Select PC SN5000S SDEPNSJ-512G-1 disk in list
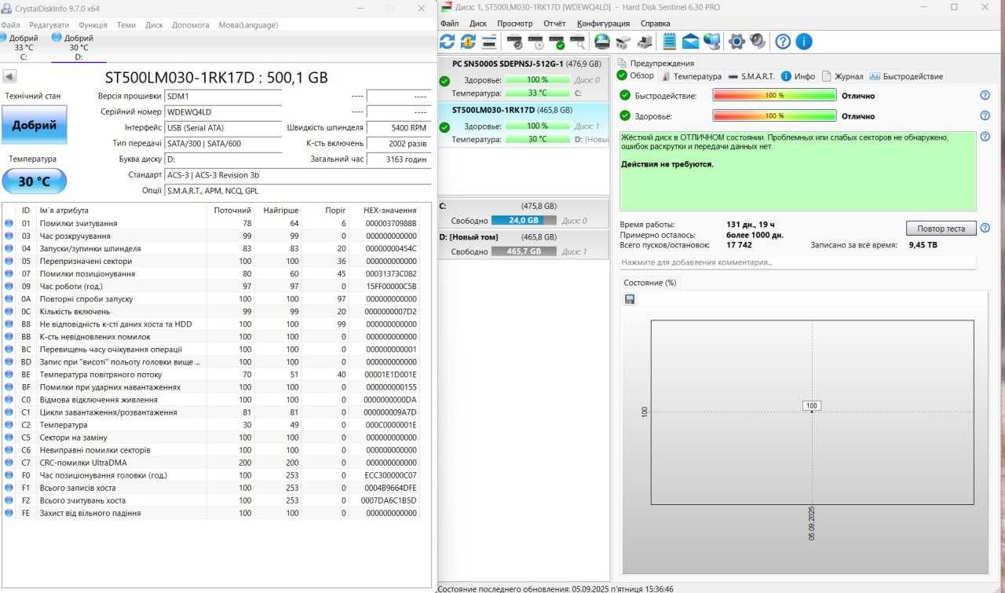 pos(523,79)
